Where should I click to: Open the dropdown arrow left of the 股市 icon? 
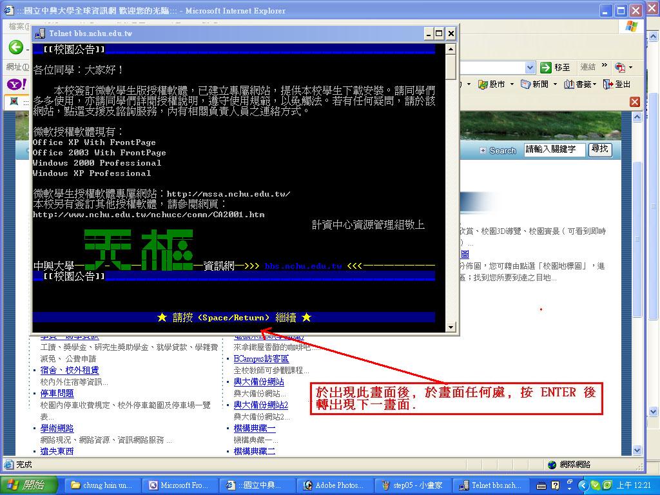click(x=469, y=84)
